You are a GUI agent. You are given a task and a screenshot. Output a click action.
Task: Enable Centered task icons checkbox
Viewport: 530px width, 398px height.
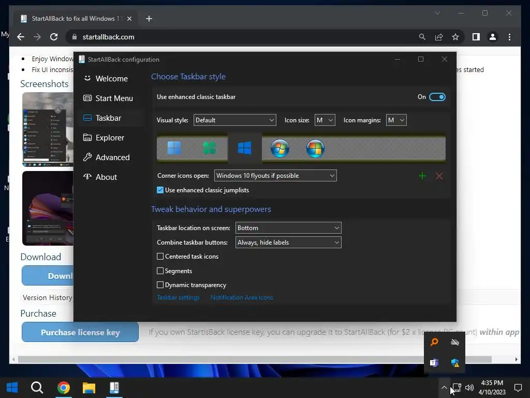tap(160, 257)
